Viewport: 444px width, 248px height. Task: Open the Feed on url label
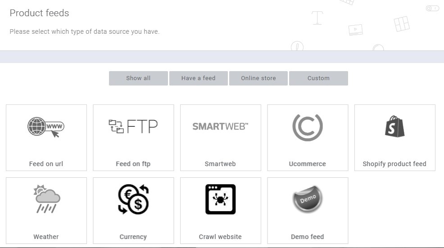46,164
